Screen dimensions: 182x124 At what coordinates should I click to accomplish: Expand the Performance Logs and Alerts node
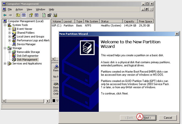9,40
